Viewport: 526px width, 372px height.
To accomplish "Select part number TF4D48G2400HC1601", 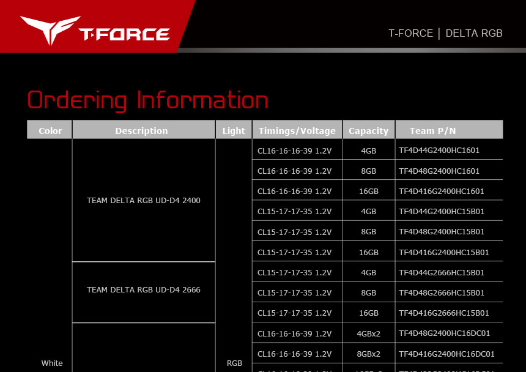I will (x=439, y=171).
